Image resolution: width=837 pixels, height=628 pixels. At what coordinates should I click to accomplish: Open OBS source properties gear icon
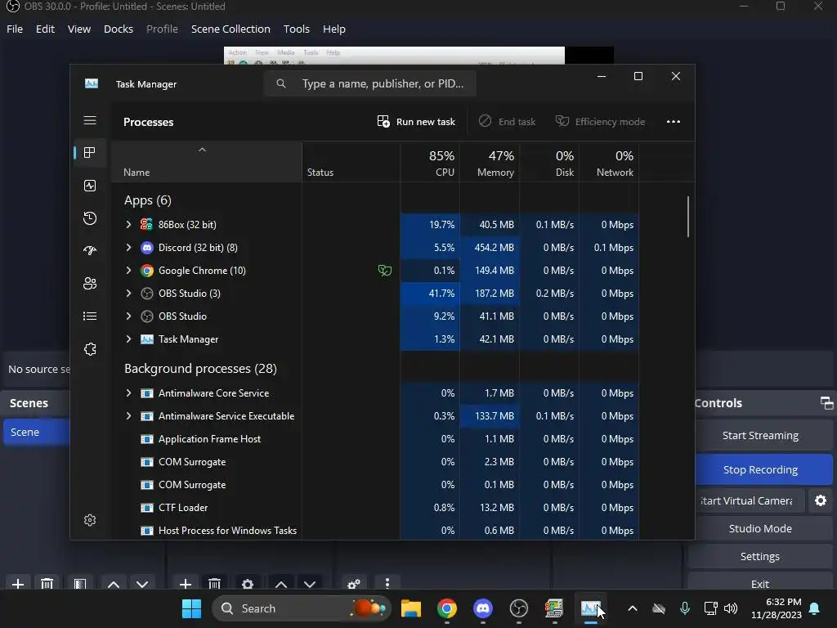(247, 584)
